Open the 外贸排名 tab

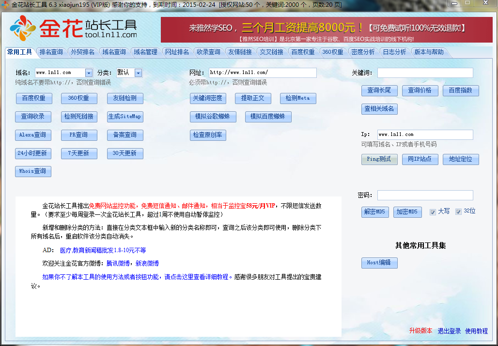coord(82,52)
